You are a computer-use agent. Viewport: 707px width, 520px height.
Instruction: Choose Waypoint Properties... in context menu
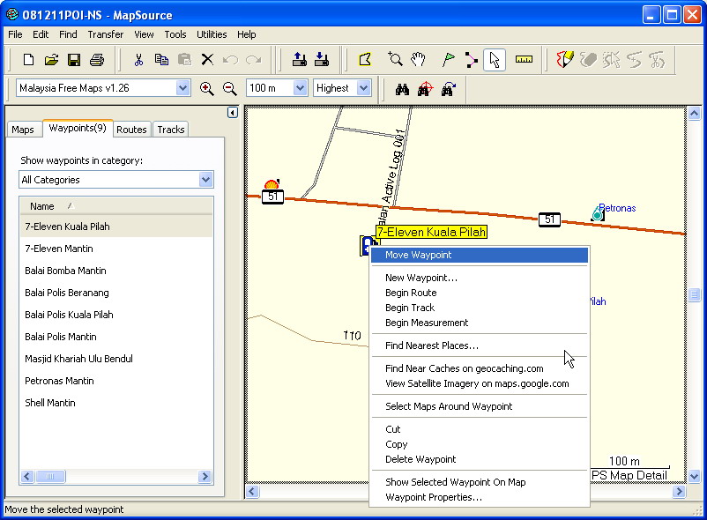480,497
